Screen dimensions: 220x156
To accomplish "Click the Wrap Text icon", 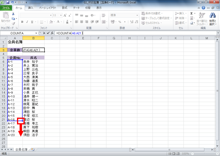I will (x=104, y=15).
